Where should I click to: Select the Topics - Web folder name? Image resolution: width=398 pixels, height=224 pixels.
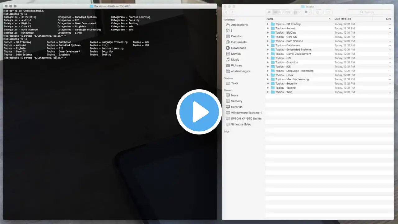pos(284,92)
